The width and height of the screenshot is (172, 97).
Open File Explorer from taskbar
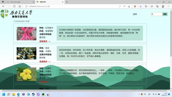[14, 94]
